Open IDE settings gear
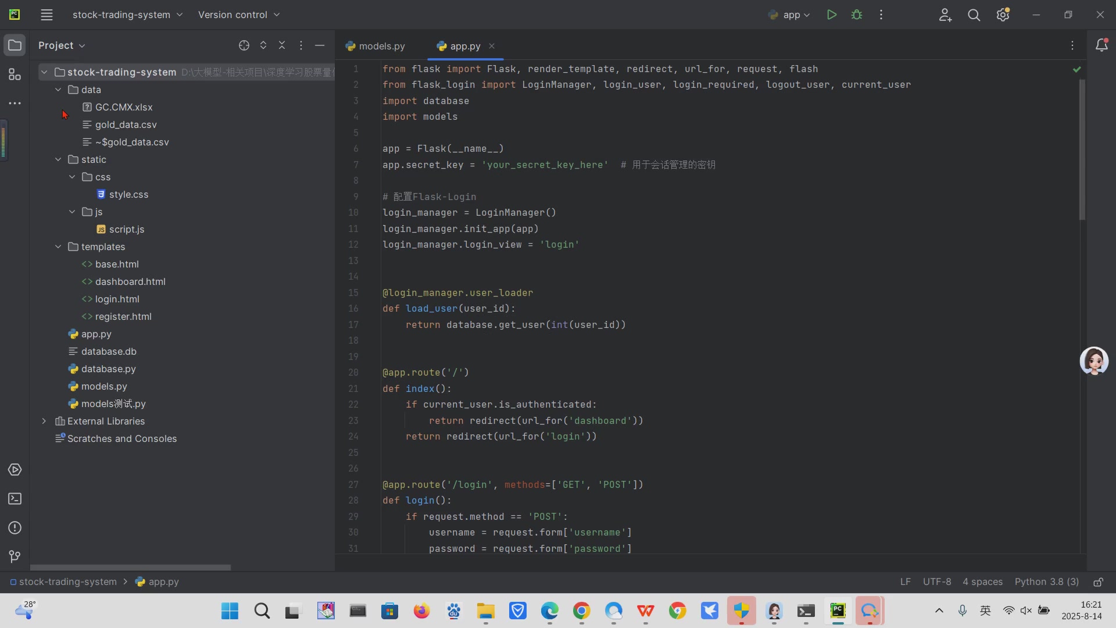 pyautogui.click(x=1003, y=15)
